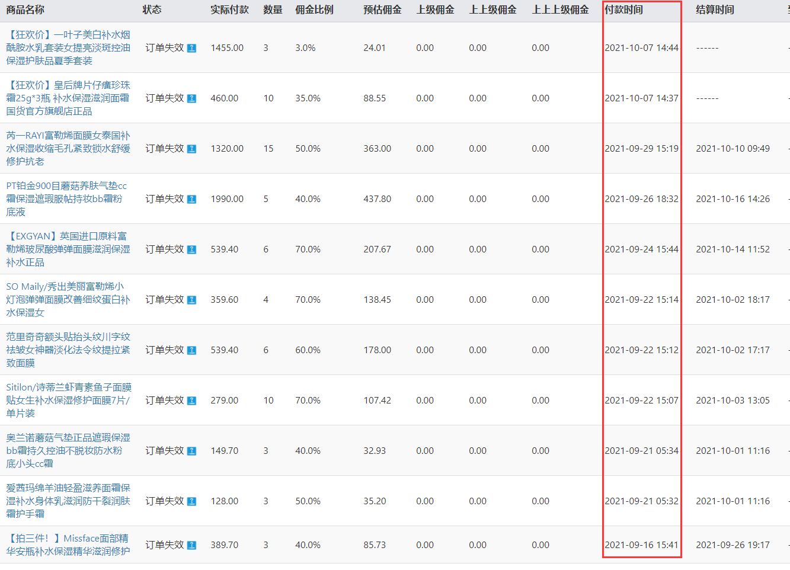Screen dimensions: 790x570
Task: Click the 状态 column header
Action: pos(152,9)
